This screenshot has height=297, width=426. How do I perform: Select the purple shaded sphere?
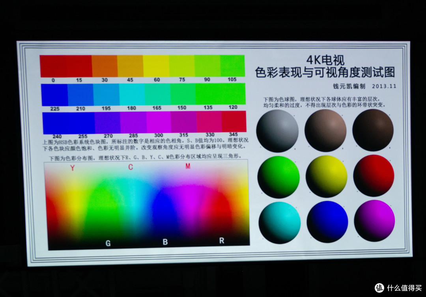click(x=375, y=221)
